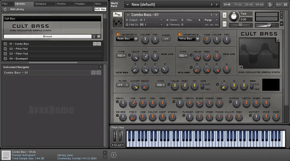Viewport: 290px width, 161px height.
Task: Enable the Flanger effect LED
Action: pos(184,115)
